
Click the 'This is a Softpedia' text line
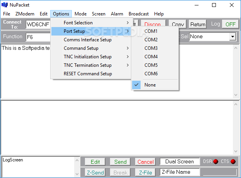tap(25, 48)
